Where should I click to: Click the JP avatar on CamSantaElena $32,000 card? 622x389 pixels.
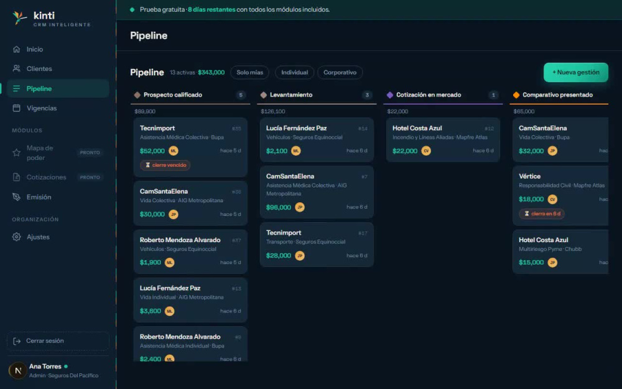pos(552,151)
